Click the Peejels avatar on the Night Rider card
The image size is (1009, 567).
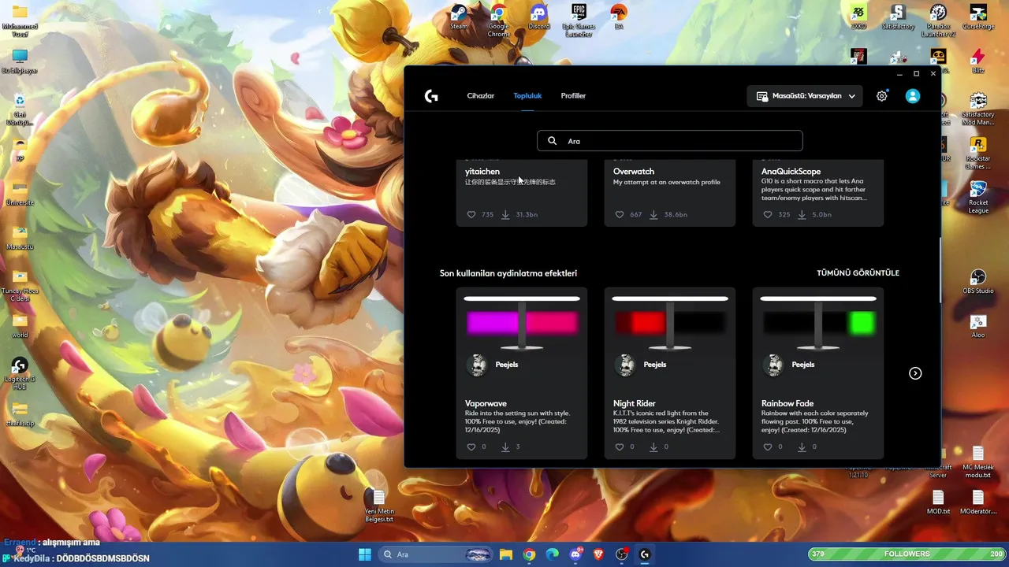[625, 365]
